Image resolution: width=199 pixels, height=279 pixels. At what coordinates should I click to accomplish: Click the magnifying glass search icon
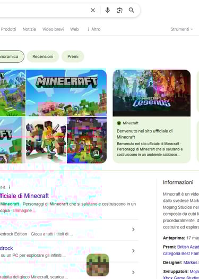tap(131, 10)
